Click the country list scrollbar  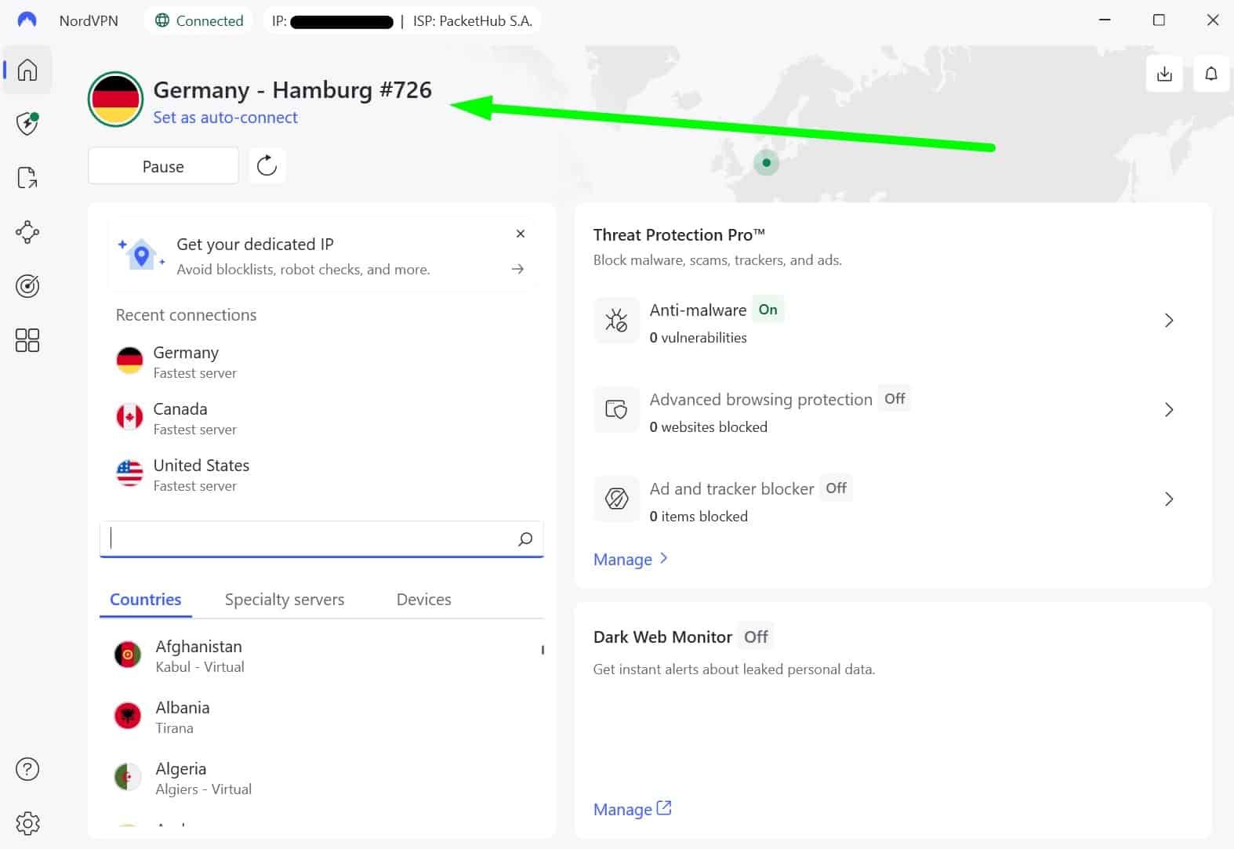pos(543,650)
